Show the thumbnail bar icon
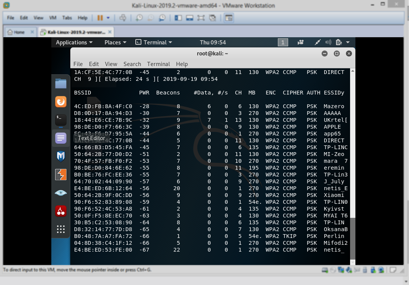 pos(190,18)
